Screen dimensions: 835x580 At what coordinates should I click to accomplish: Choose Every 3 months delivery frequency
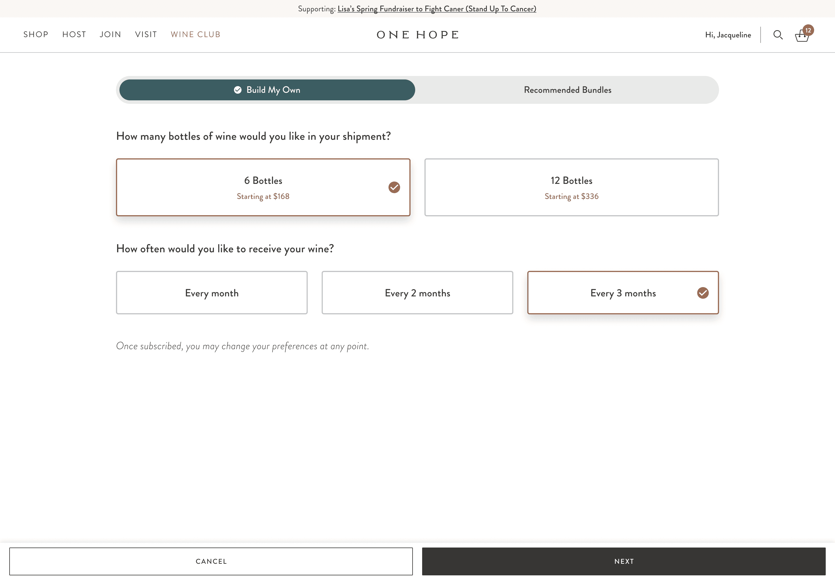point(622,293)
